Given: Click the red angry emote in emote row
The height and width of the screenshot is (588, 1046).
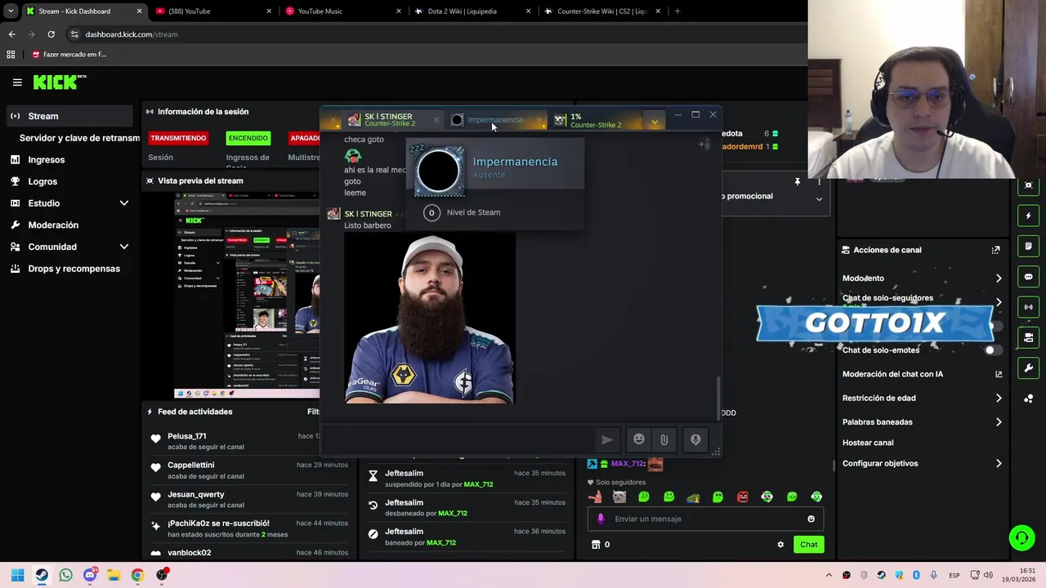Looking at the screenshot, I should point(742,497).
